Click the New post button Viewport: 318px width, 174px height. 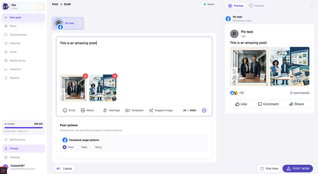click(23, 17)
